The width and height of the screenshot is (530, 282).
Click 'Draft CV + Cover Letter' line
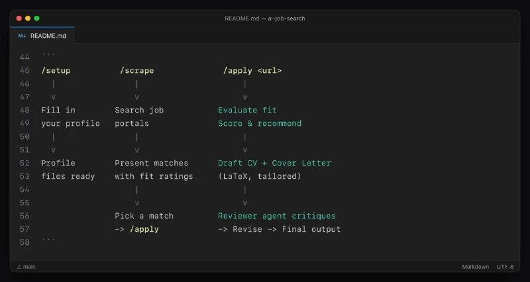coord(274,163)
